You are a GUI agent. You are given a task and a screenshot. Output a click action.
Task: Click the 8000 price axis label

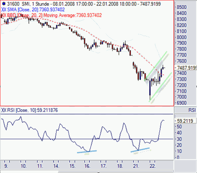[182, 37]
